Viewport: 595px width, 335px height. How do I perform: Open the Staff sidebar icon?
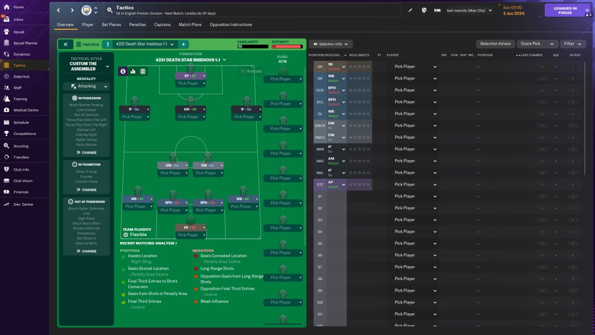pos(7,87)
